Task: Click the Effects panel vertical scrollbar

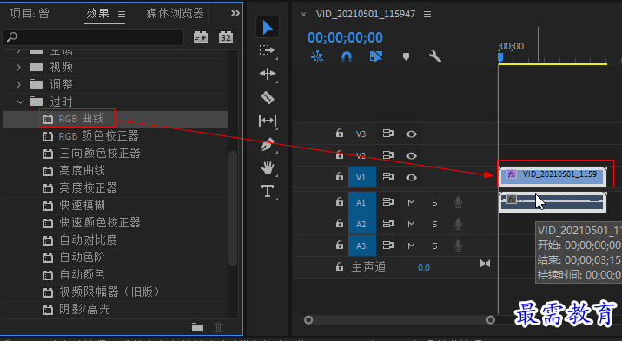Action: tap(233, 208)
